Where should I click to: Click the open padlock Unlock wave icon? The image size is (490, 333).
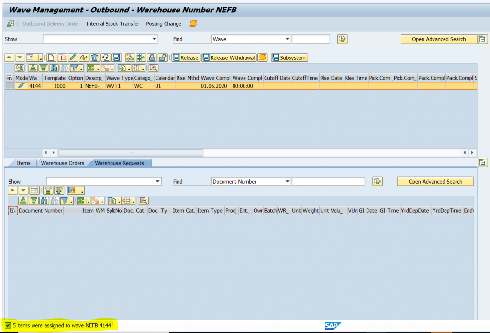pos(163,57)
